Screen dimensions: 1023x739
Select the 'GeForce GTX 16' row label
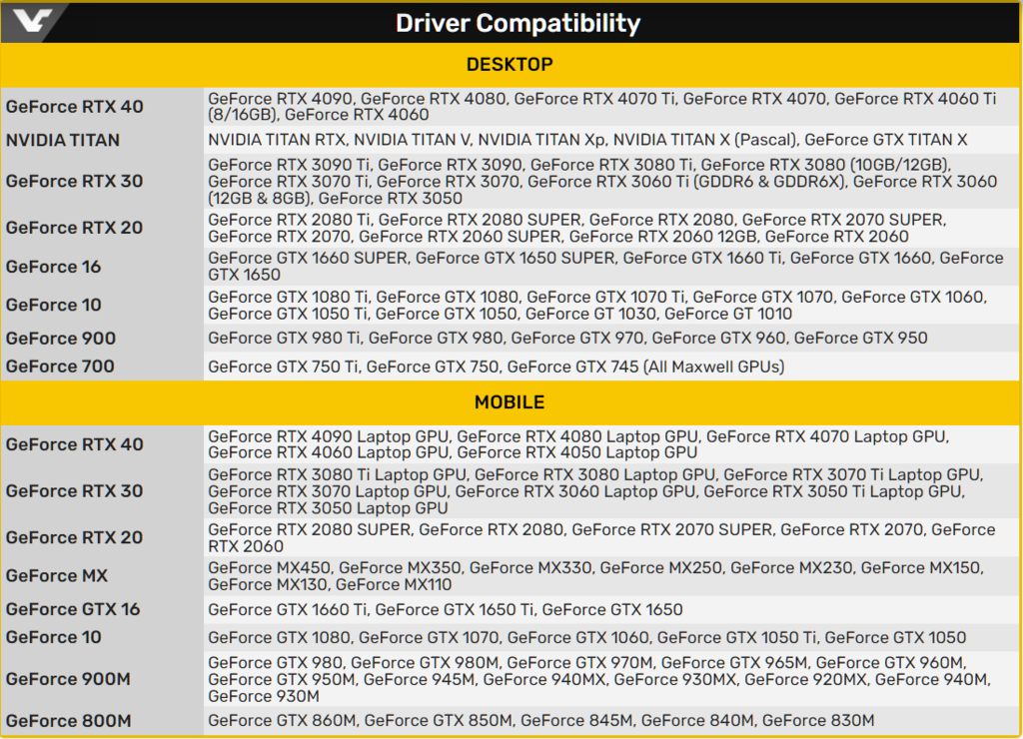(x=73, y=609)
